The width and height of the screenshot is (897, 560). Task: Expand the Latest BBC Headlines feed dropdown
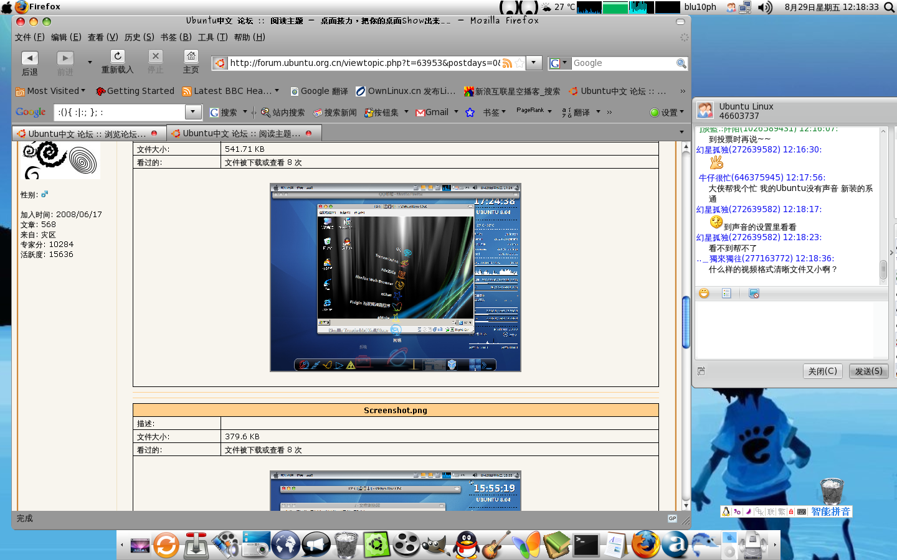[277, 90]
